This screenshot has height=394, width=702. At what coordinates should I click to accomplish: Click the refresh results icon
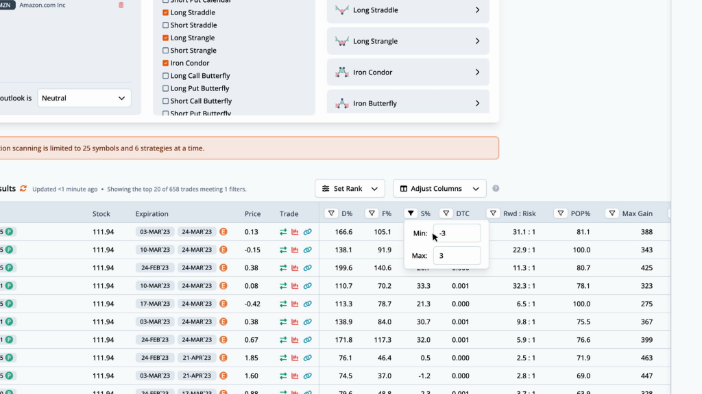23,189
